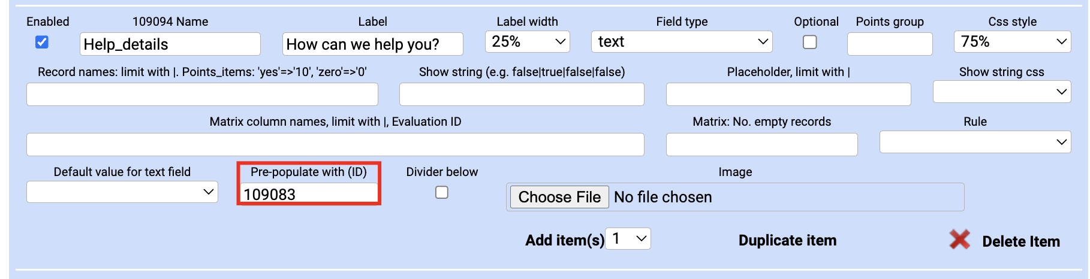Viewport: 1090px width, 279px height.
Task: Tick the Optional checkbox
Action: (x=809, y=42)
